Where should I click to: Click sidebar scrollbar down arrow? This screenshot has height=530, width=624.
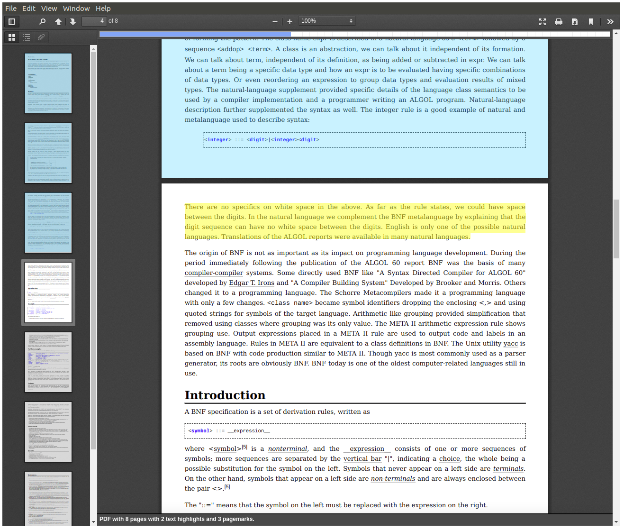93,522
